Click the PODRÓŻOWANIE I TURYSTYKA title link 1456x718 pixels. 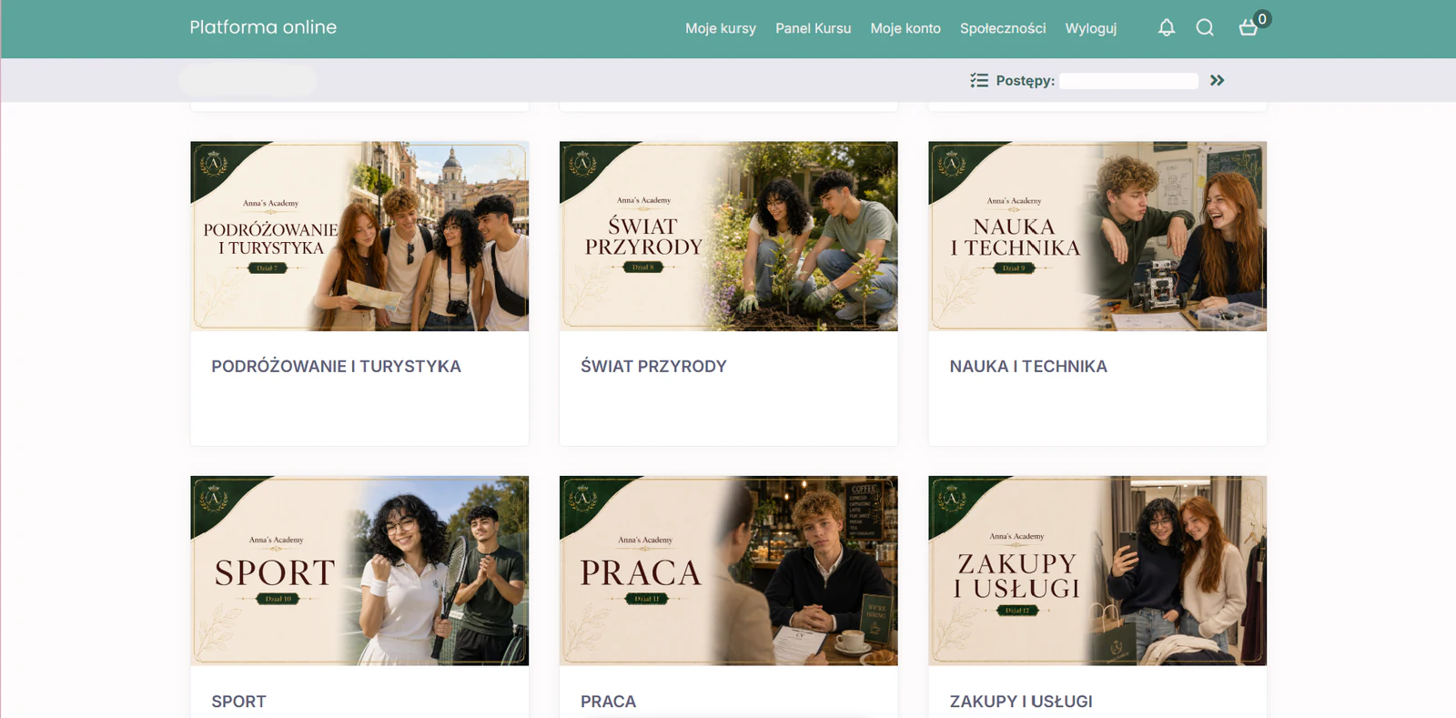coord(337,367)
